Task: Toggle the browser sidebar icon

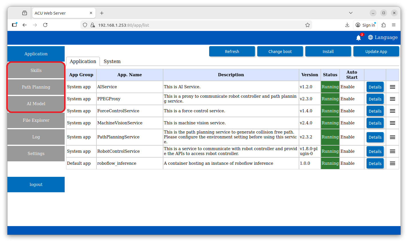Action: pos(14,25)
